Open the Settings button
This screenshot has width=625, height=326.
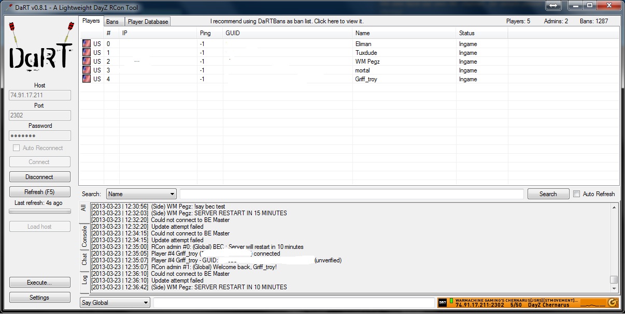click(x=39, y=298)
